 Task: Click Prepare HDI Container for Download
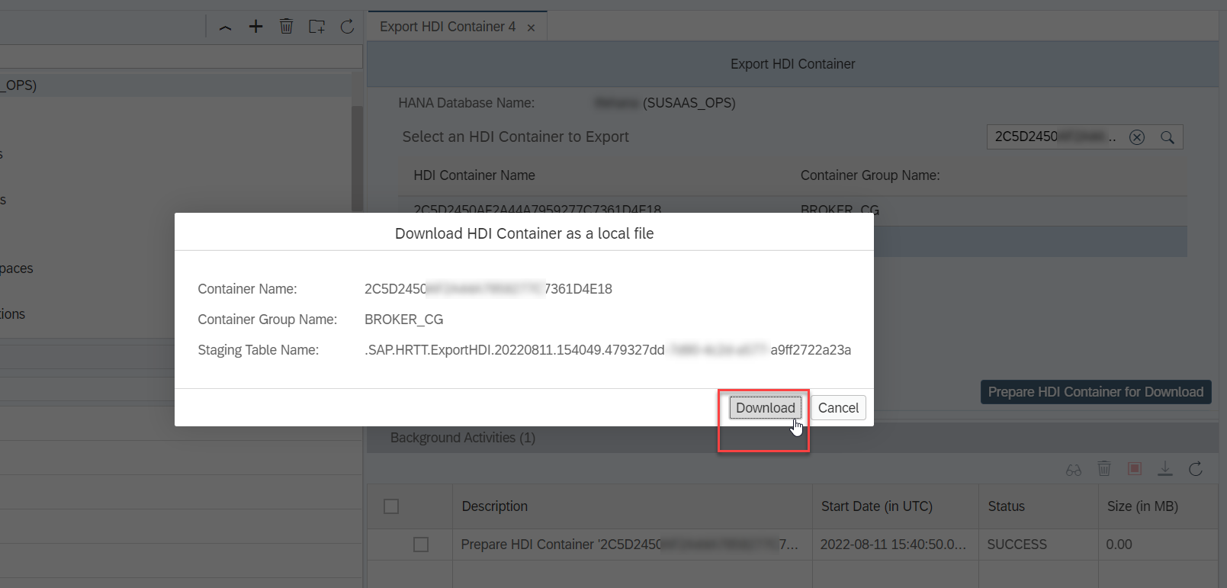(1096, 392)
